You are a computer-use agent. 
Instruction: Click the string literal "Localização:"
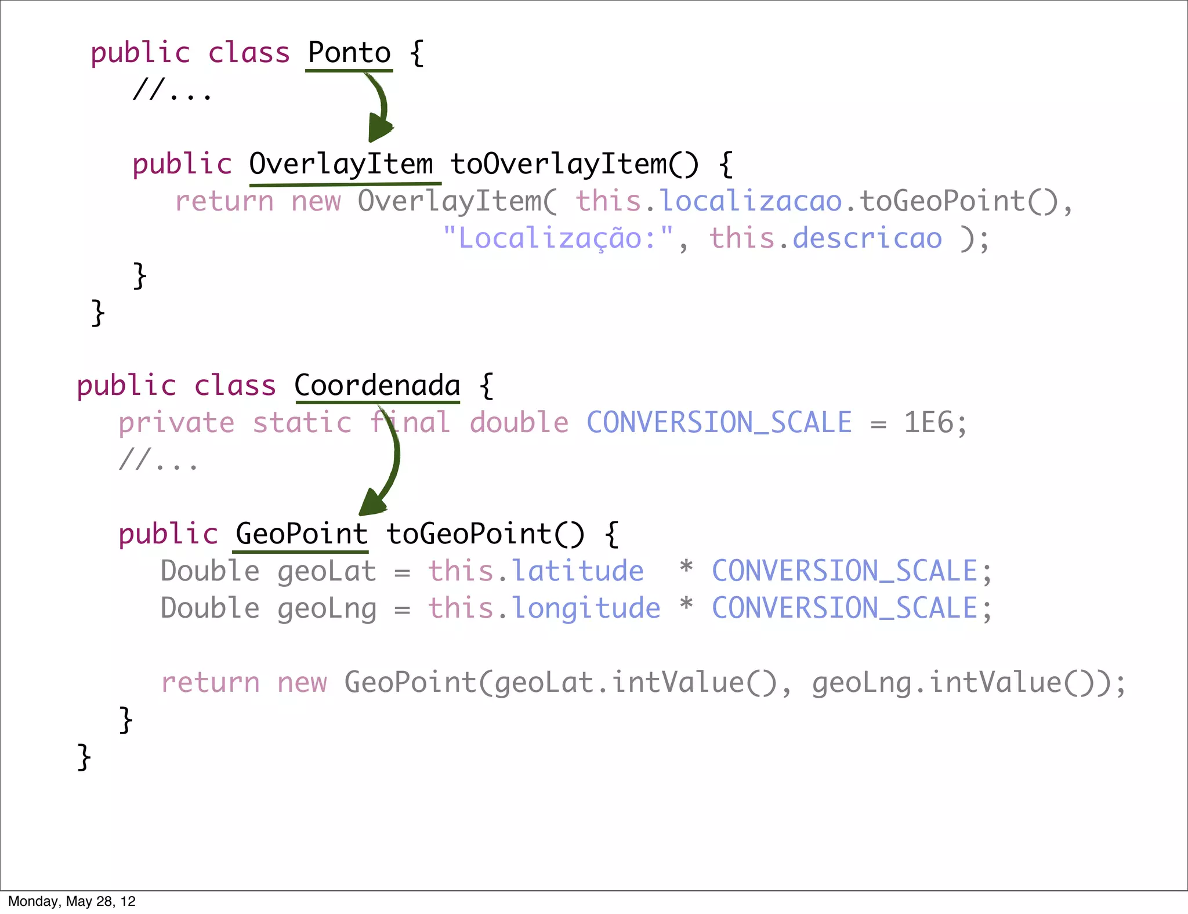[x=557, y=238]
